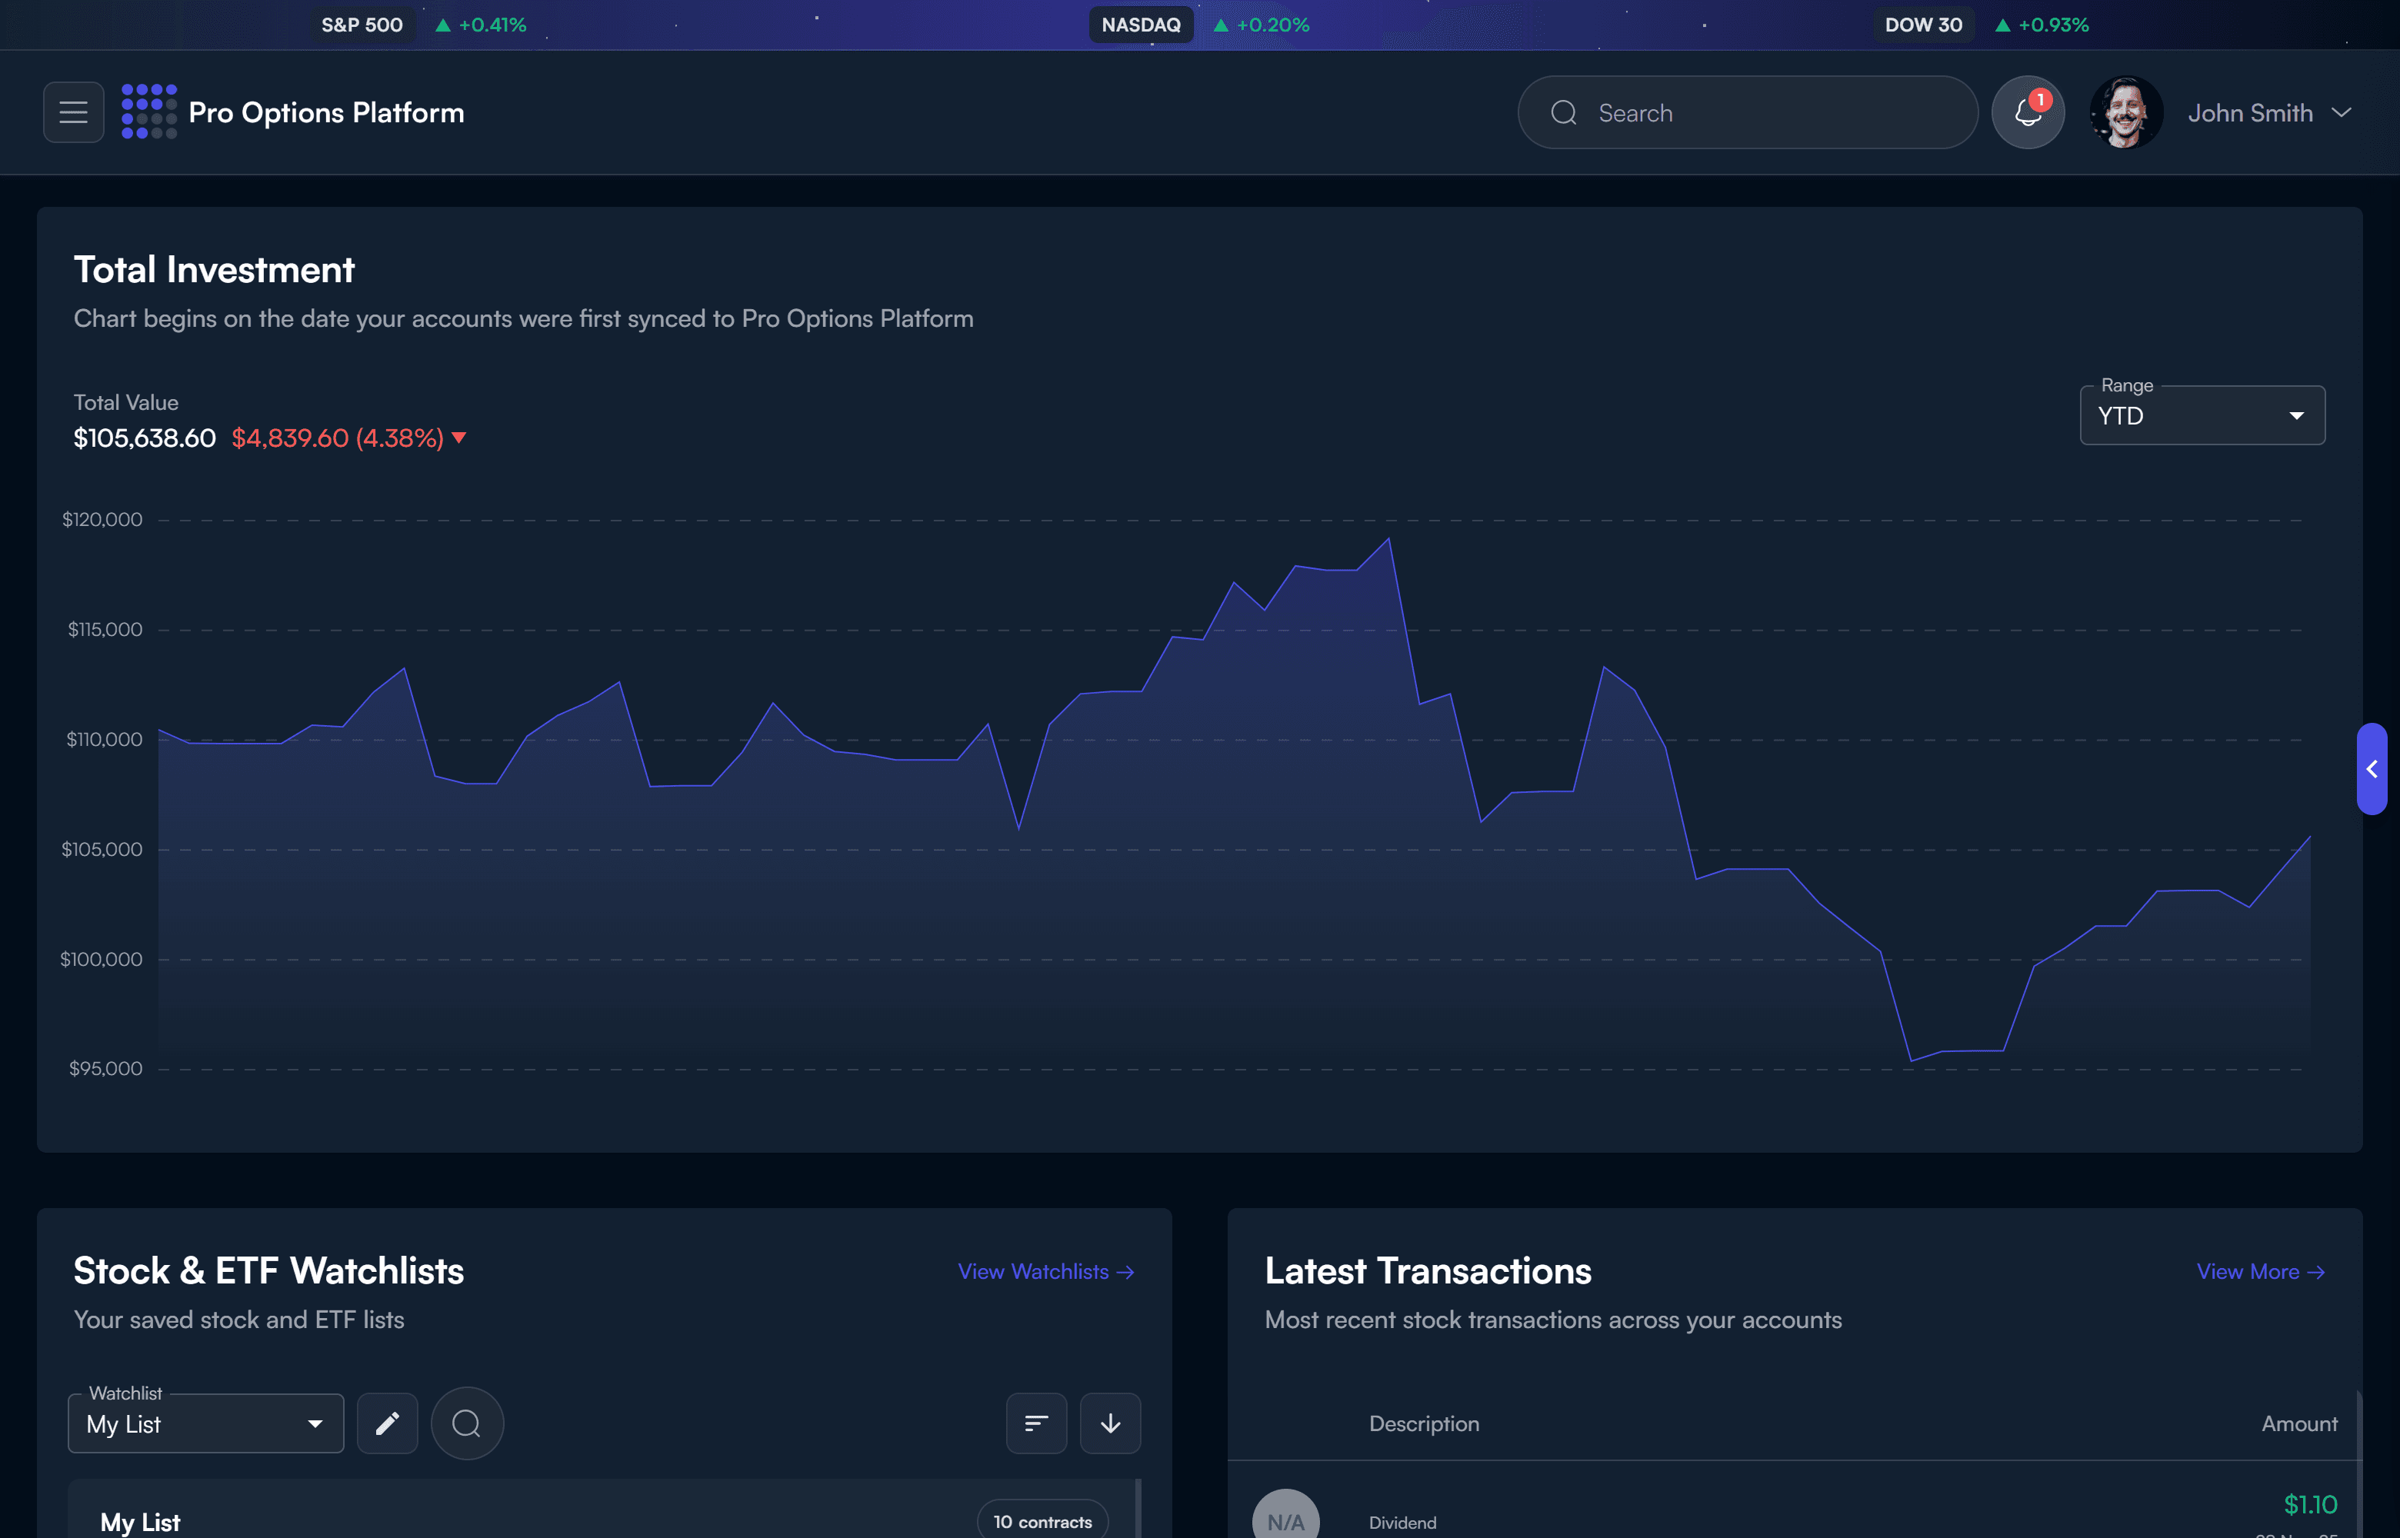Click into the Search field
The width and height of the screenshot is (2400, 1538).
[x=1748, y=113]
